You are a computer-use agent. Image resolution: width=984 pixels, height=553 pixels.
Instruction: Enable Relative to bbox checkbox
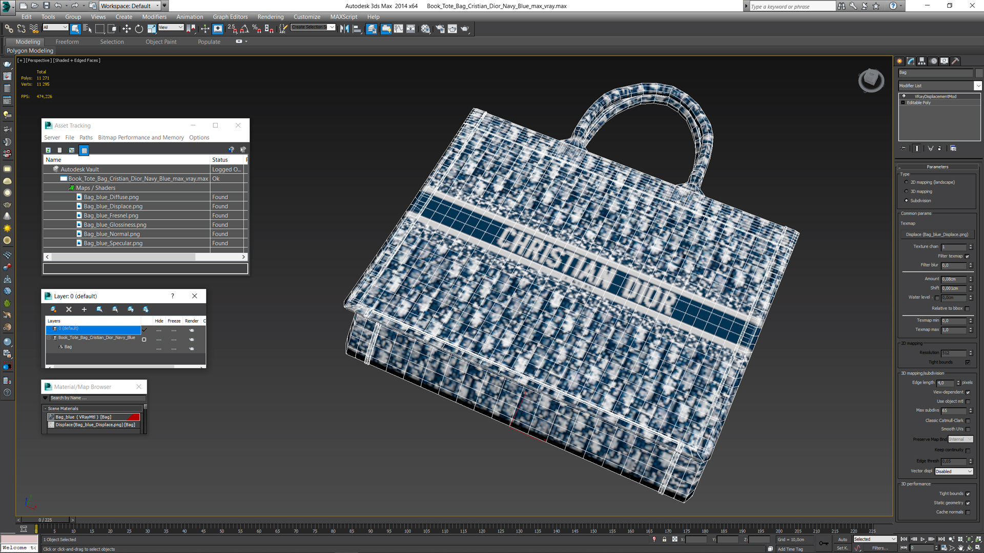coord(968,309)
